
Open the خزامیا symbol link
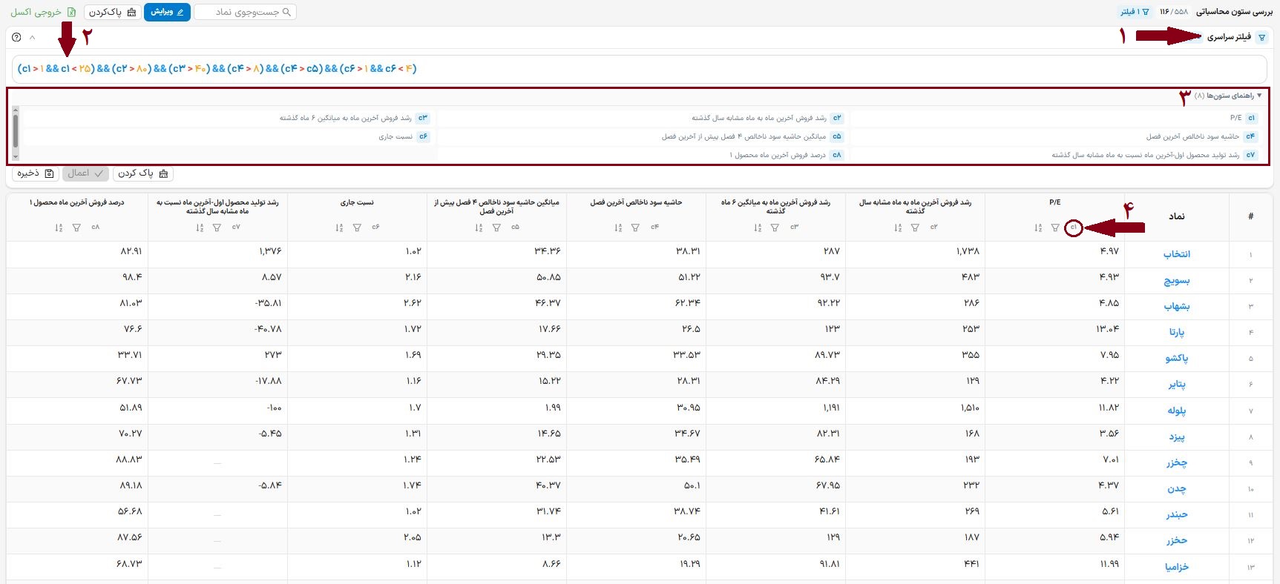(x=1177, y=567)
